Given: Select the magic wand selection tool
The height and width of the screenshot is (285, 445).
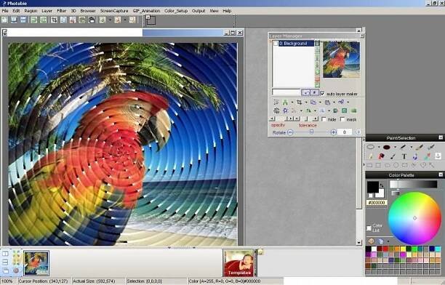Looking at the screenshot, I should 431,164.
